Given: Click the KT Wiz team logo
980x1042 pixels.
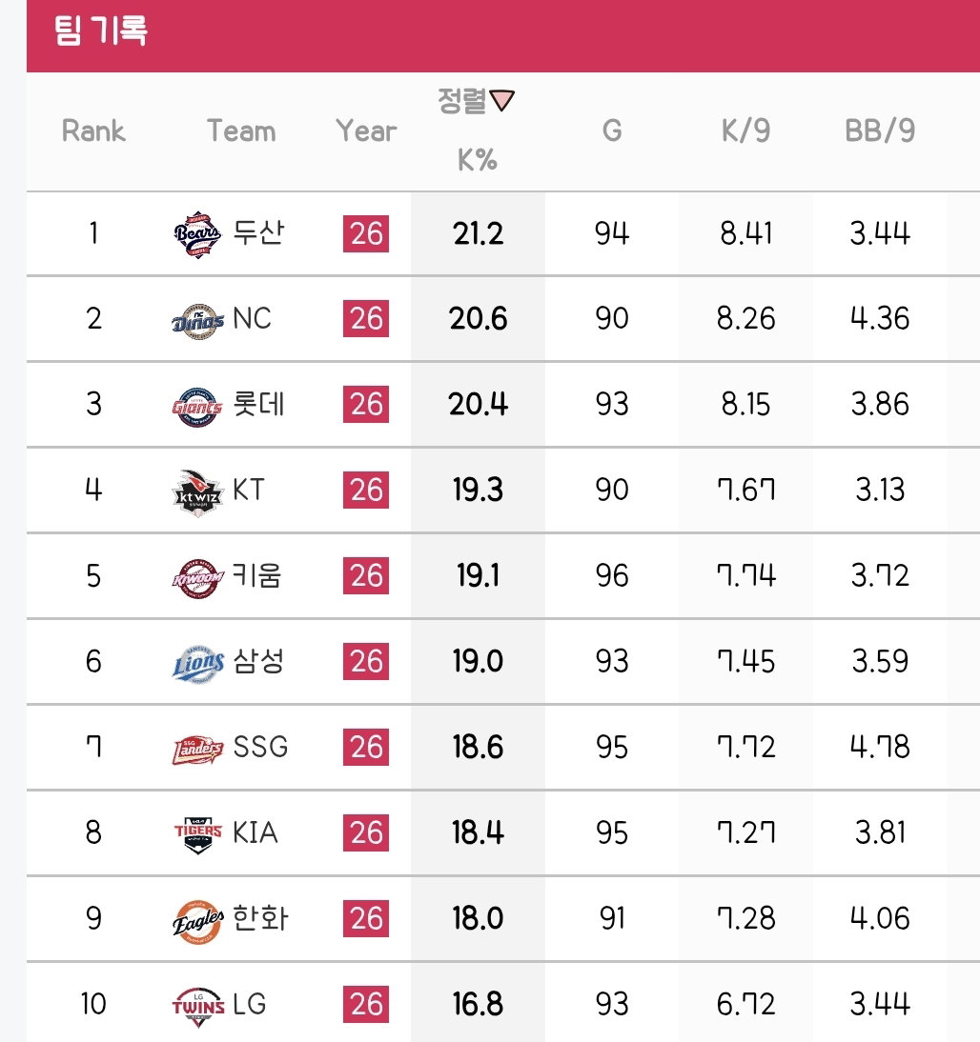Looking at the screenshot, I should (x=197, y=492).
